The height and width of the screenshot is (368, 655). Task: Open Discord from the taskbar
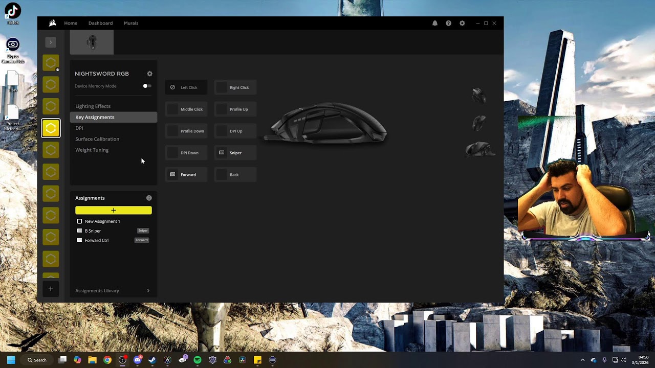point(137,360)
